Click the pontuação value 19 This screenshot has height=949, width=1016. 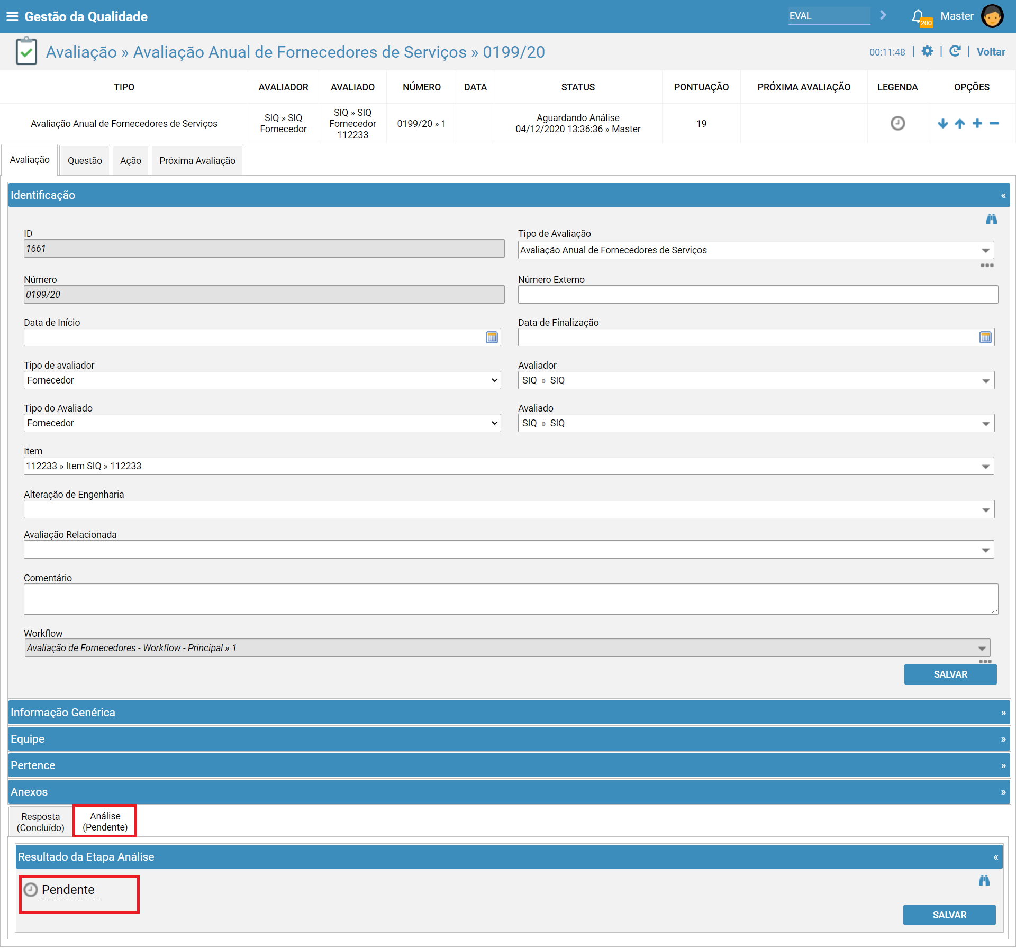pyautogui.click(x=701, y=124)
